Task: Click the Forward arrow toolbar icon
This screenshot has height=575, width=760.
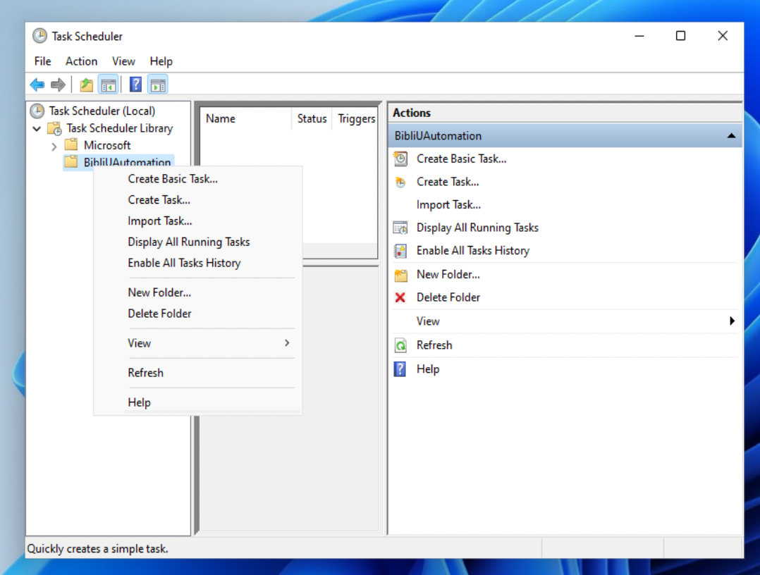Action: pyautogui.click(x=58, y=85)
